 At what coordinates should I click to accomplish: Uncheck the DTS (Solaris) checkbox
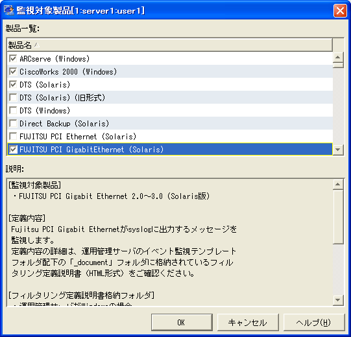[13, 84]
